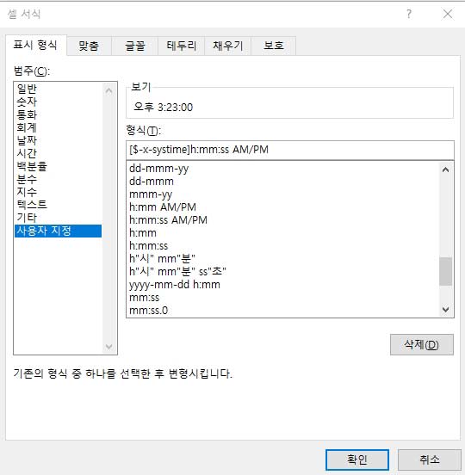Select 분수 category

click(58, 179)
